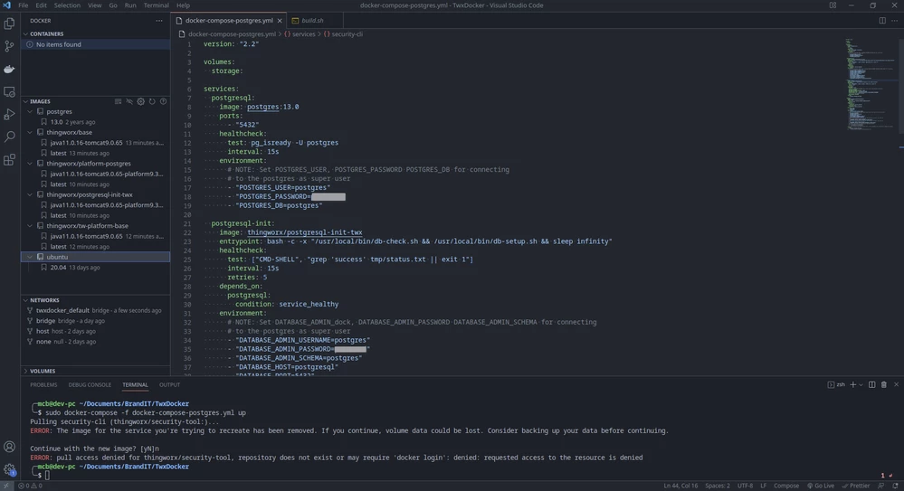
Task: Open the Images help icon
Action: 163,101
